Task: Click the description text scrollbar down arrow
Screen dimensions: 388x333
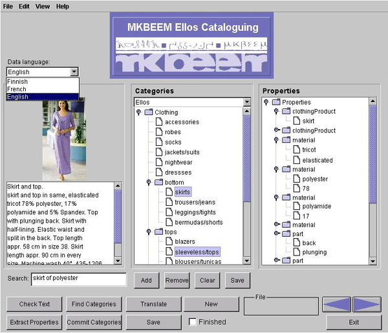Action: (118, 261)
